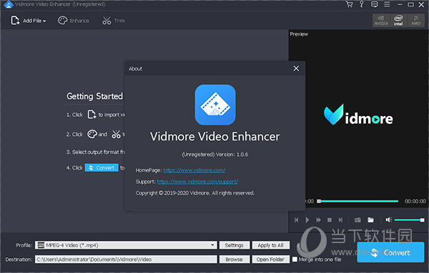This screenshot has height=273, width=429.
Task: Open the hamburger menu icon
Action: tap(387, 4)
